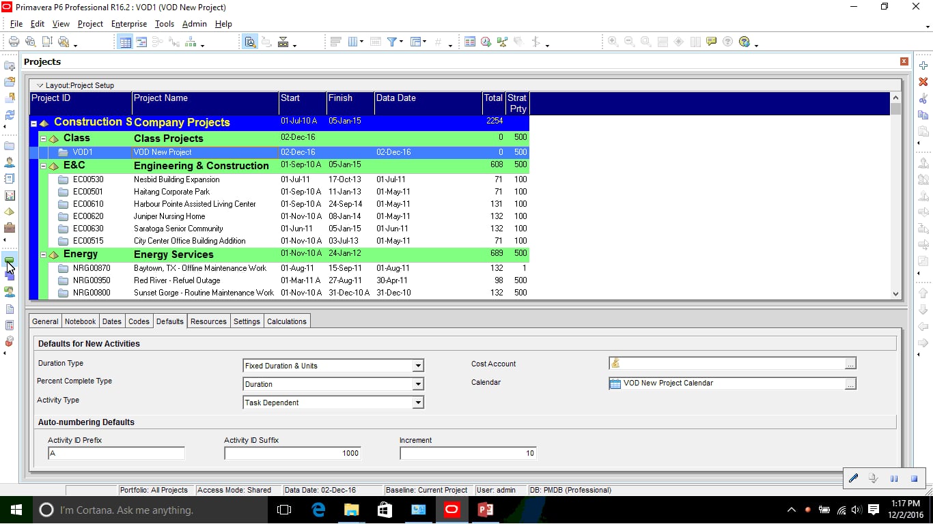This screenshot has width=933, height=524.
Task: Click the Cut scissors icon in right sidebar
Action: click(923, 98)
